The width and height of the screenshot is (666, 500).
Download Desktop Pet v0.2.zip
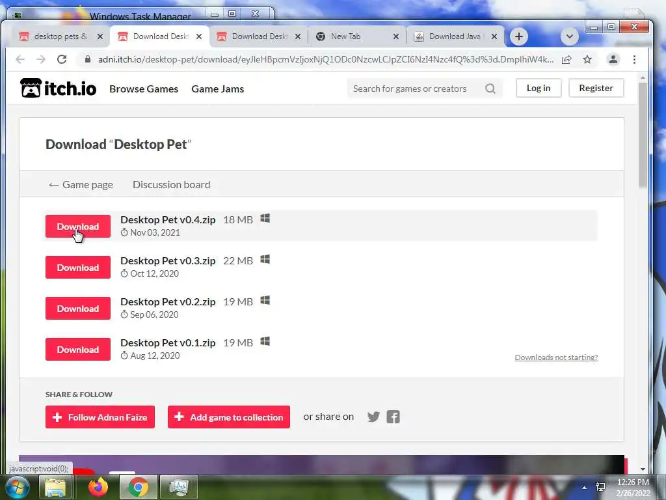pos(78,308)
